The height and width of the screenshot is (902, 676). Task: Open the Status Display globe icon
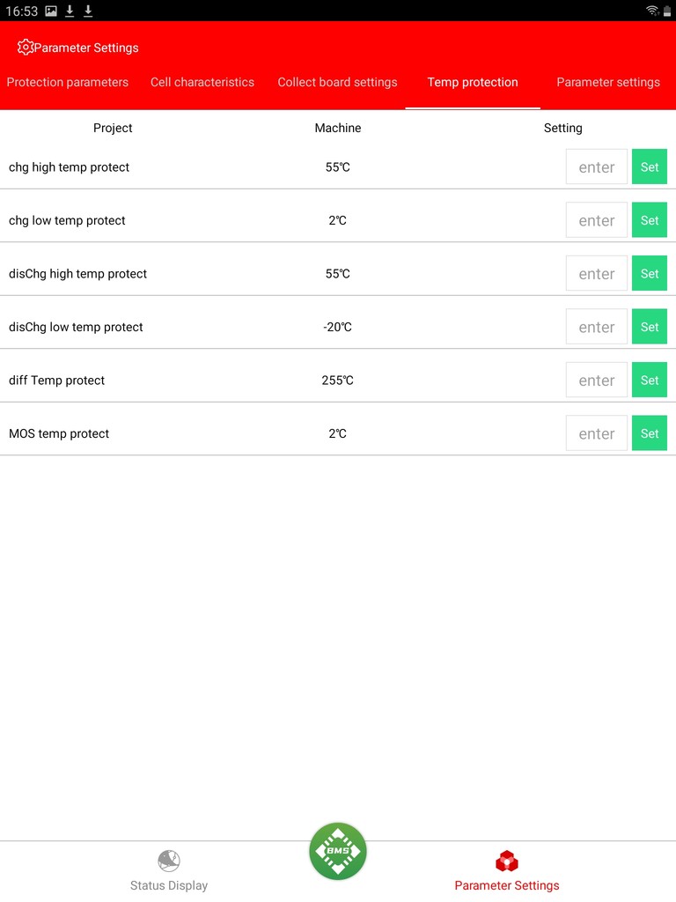[x=168, y=861]
